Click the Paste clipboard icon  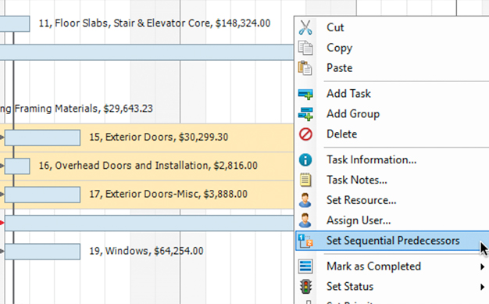pos(305,68)
